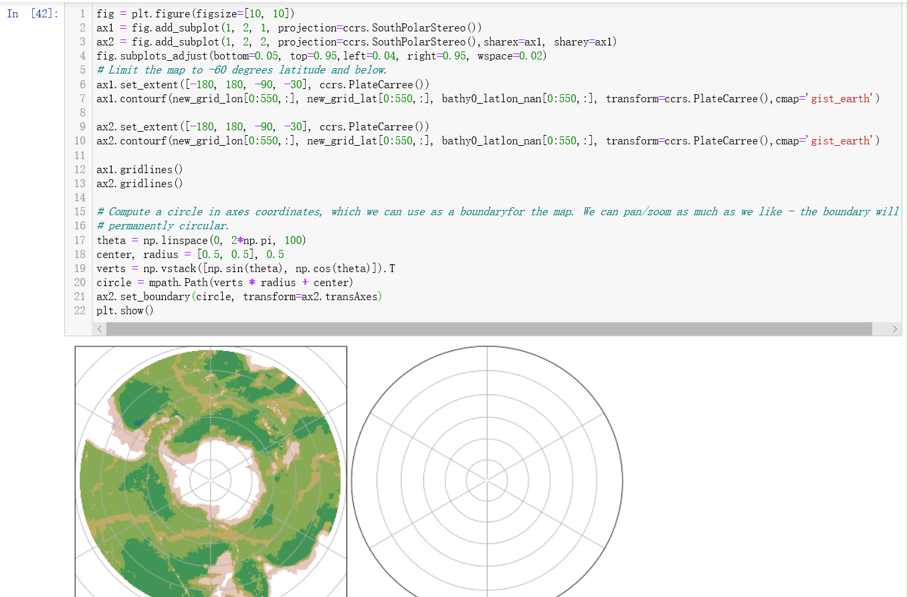The image size is (907, 597).
Task: Click the left horizontal scrollbar arrow
Action: pyautogui.click(x=99, y=328)
